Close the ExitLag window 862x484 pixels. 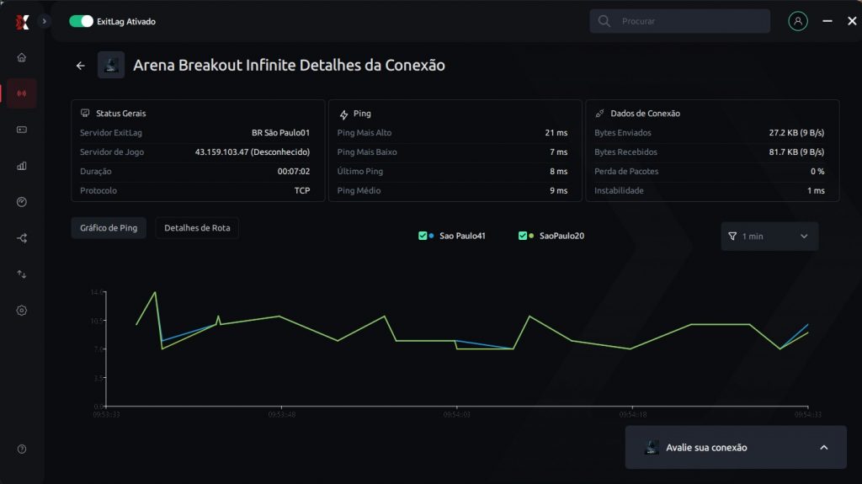(852, 21)
